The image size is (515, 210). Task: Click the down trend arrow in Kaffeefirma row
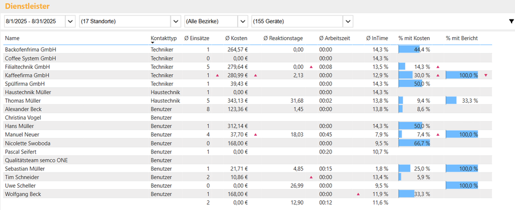pyautogui.click(x=486, y=75)
